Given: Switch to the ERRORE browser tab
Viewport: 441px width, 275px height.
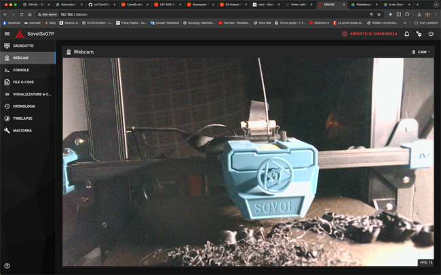Looking at the screenshot, I should pyautogui.click(x=330, y=5).
